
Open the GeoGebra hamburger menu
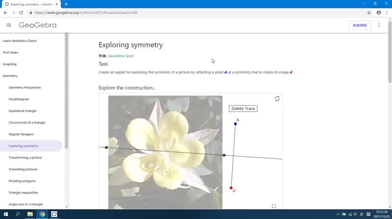click(9, 25)
